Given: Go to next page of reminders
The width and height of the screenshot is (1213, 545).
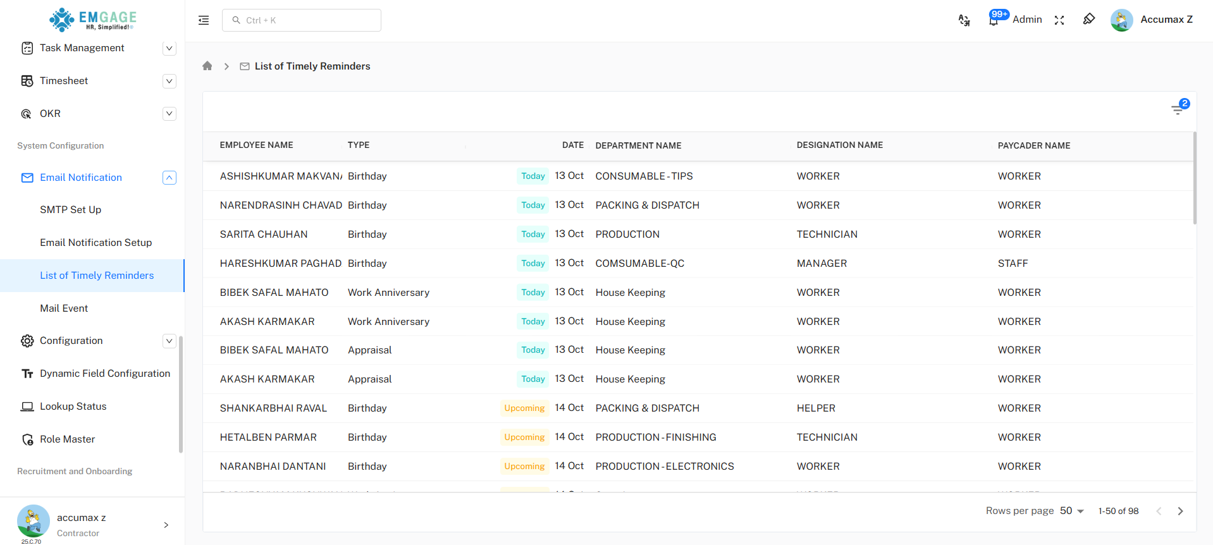Looking at the screenshot, I should point(1180,511).
